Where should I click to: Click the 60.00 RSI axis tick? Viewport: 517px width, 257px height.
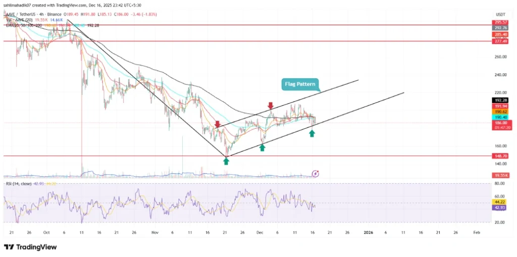tap(500, 196)
